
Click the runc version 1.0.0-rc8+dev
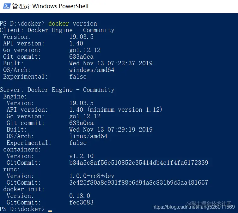click(x=92, y=176)
